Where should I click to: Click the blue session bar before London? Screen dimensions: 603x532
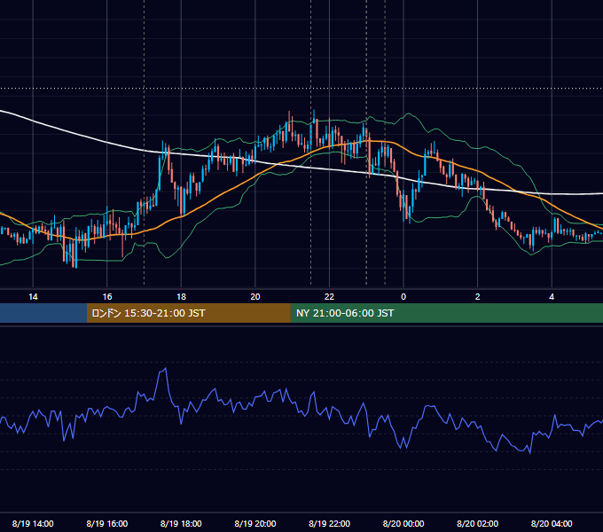[x=43, y=313]
